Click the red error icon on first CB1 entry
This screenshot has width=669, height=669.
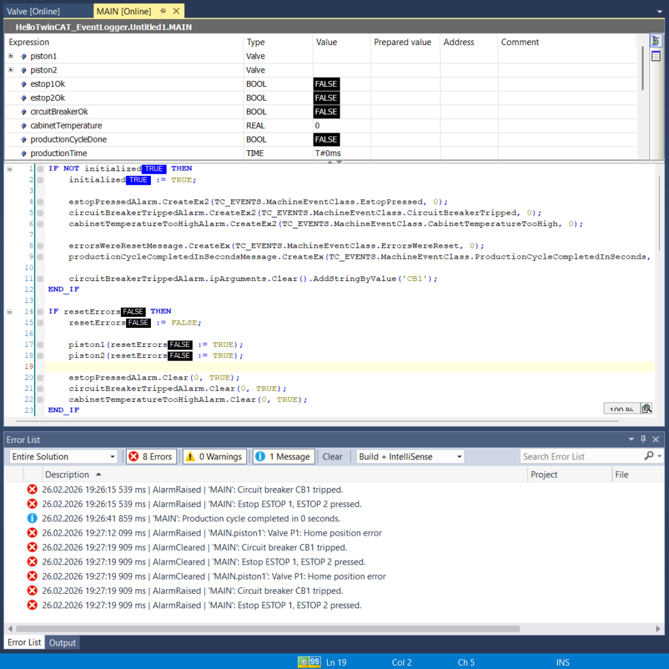tap(32, 489)
